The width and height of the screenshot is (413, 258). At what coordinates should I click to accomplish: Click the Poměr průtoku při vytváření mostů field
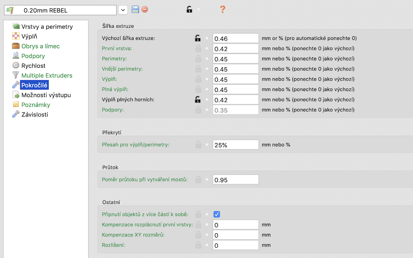[x=236, y=180]
